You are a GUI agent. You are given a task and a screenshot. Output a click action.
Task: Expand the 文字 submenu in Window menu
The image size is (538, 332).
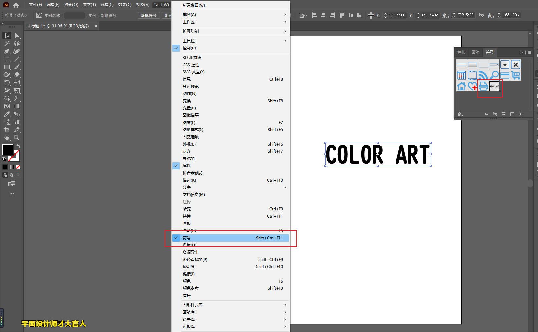click(x=231, y=187)
